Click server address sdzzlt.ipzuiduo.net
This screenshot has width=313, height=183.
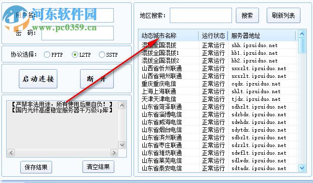259,145
